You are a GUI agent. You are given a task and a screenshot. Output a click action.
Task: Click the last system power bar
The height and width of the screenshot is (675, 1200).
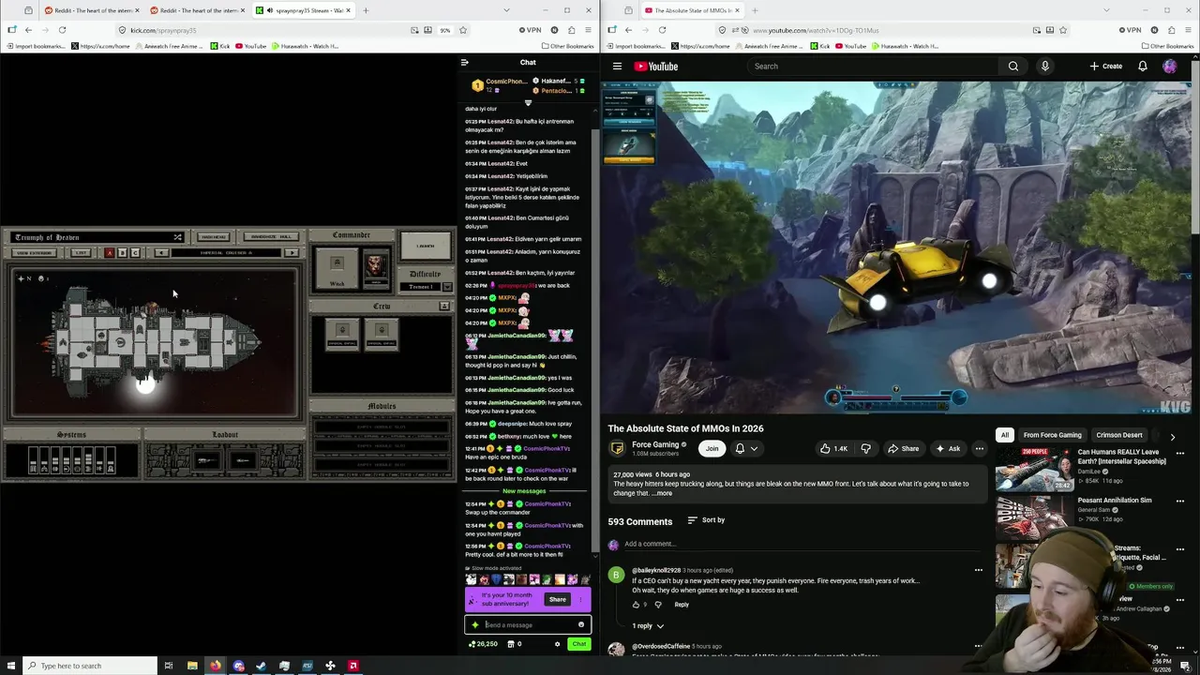coord(111,460)
